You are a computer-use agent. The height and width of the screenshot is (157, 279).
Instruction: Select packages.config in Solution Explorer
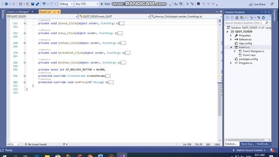[x=248, y=59]
